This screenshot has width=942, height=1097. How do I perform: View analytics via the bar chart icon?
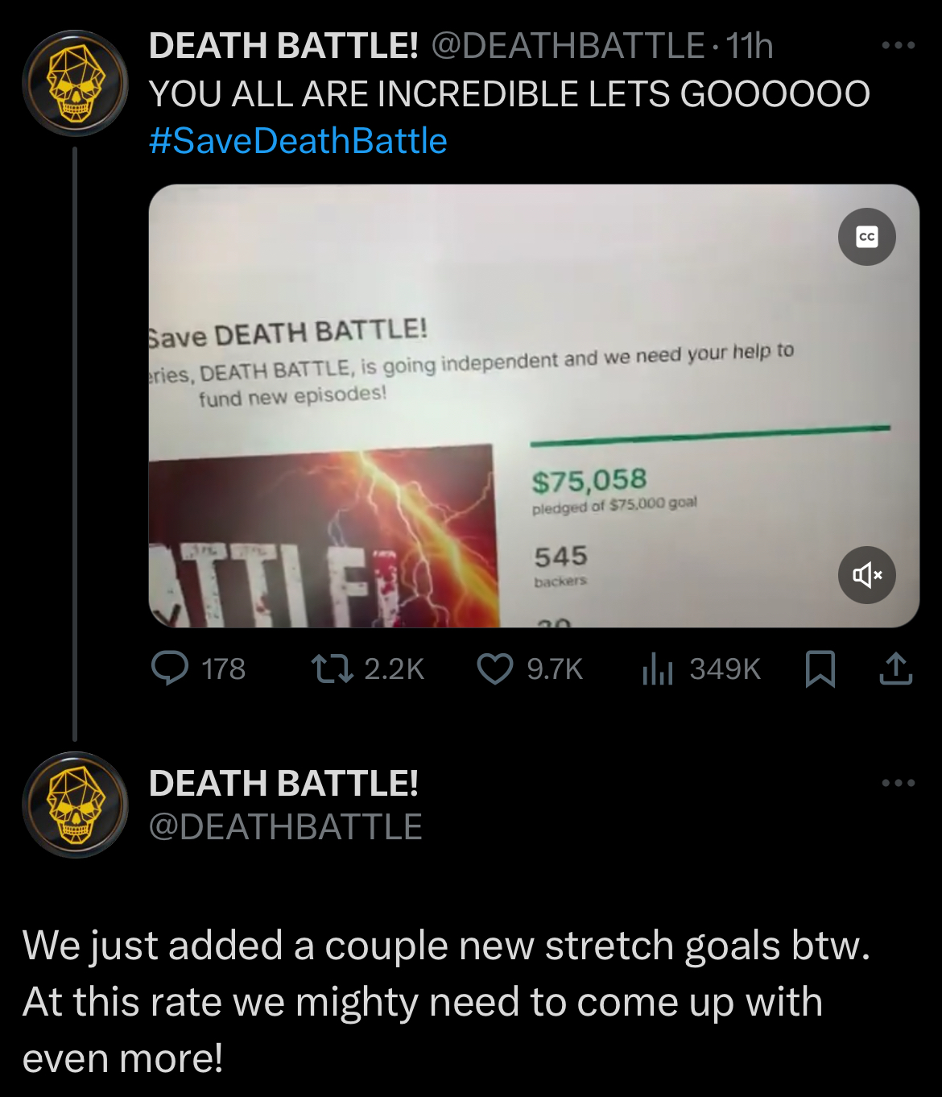click(x=657, y=669)
